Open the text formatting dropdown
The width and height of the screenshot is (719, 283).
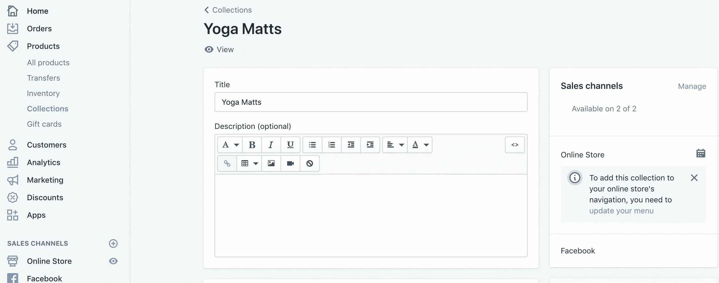click(230, 145)
